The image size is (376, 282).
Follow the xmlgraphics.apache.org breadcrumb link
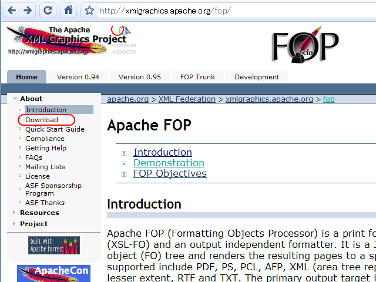(269, 99)
